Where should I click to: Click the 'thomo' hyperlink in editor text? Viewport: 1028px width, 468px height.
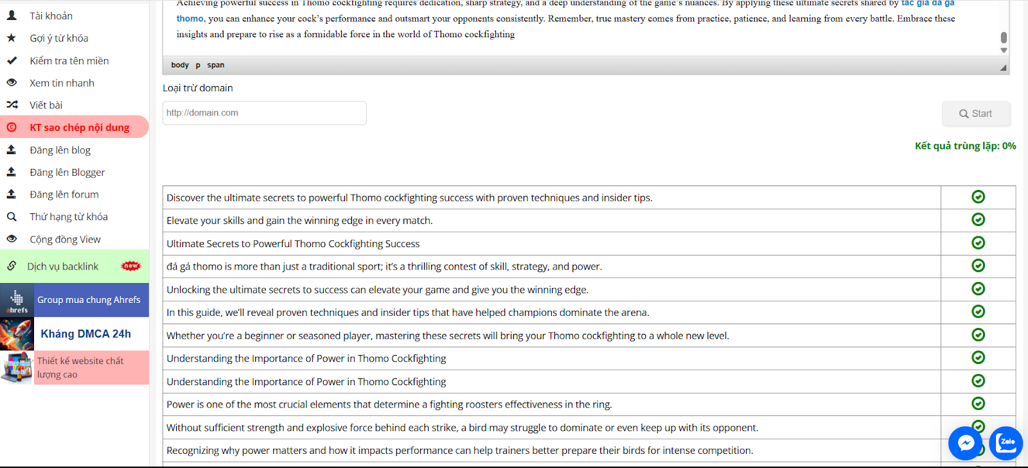(x=190, y=19)
